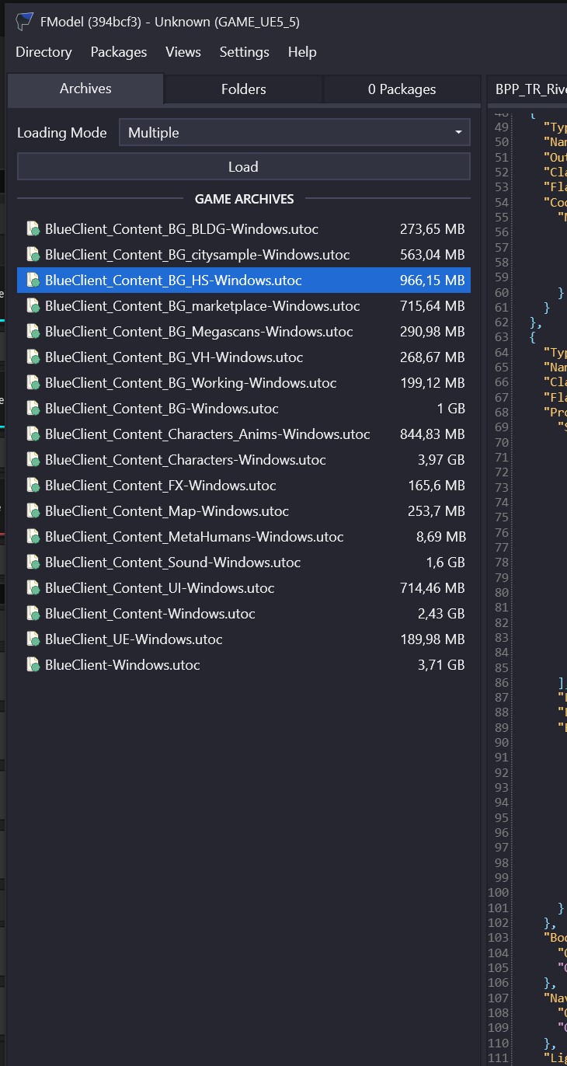Image resolution: width=567 pixels, height=1066 pixels.
Task: Click the Load button
Action: click(243, 166)
